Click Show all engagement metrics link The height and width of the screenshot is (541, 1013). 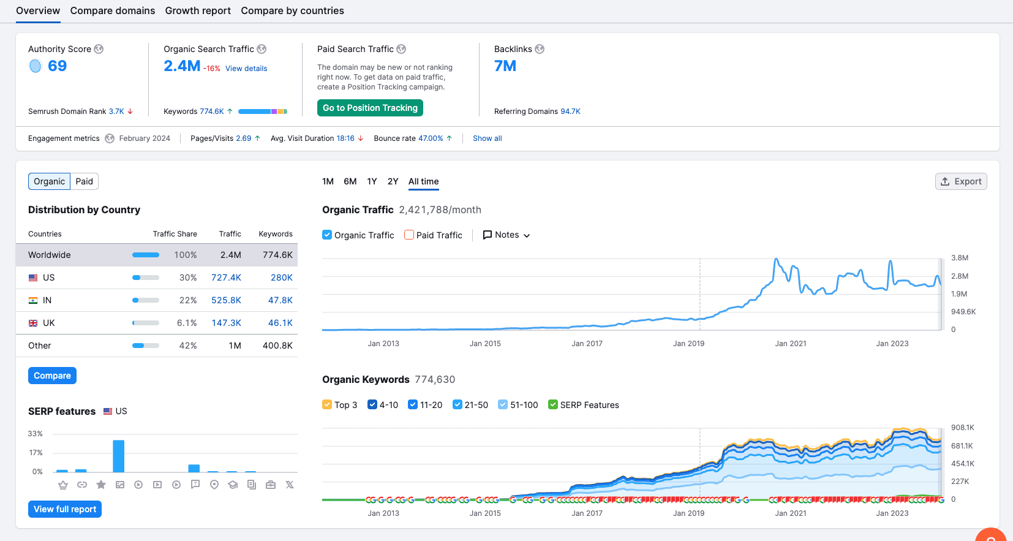(x=488, y=138)
